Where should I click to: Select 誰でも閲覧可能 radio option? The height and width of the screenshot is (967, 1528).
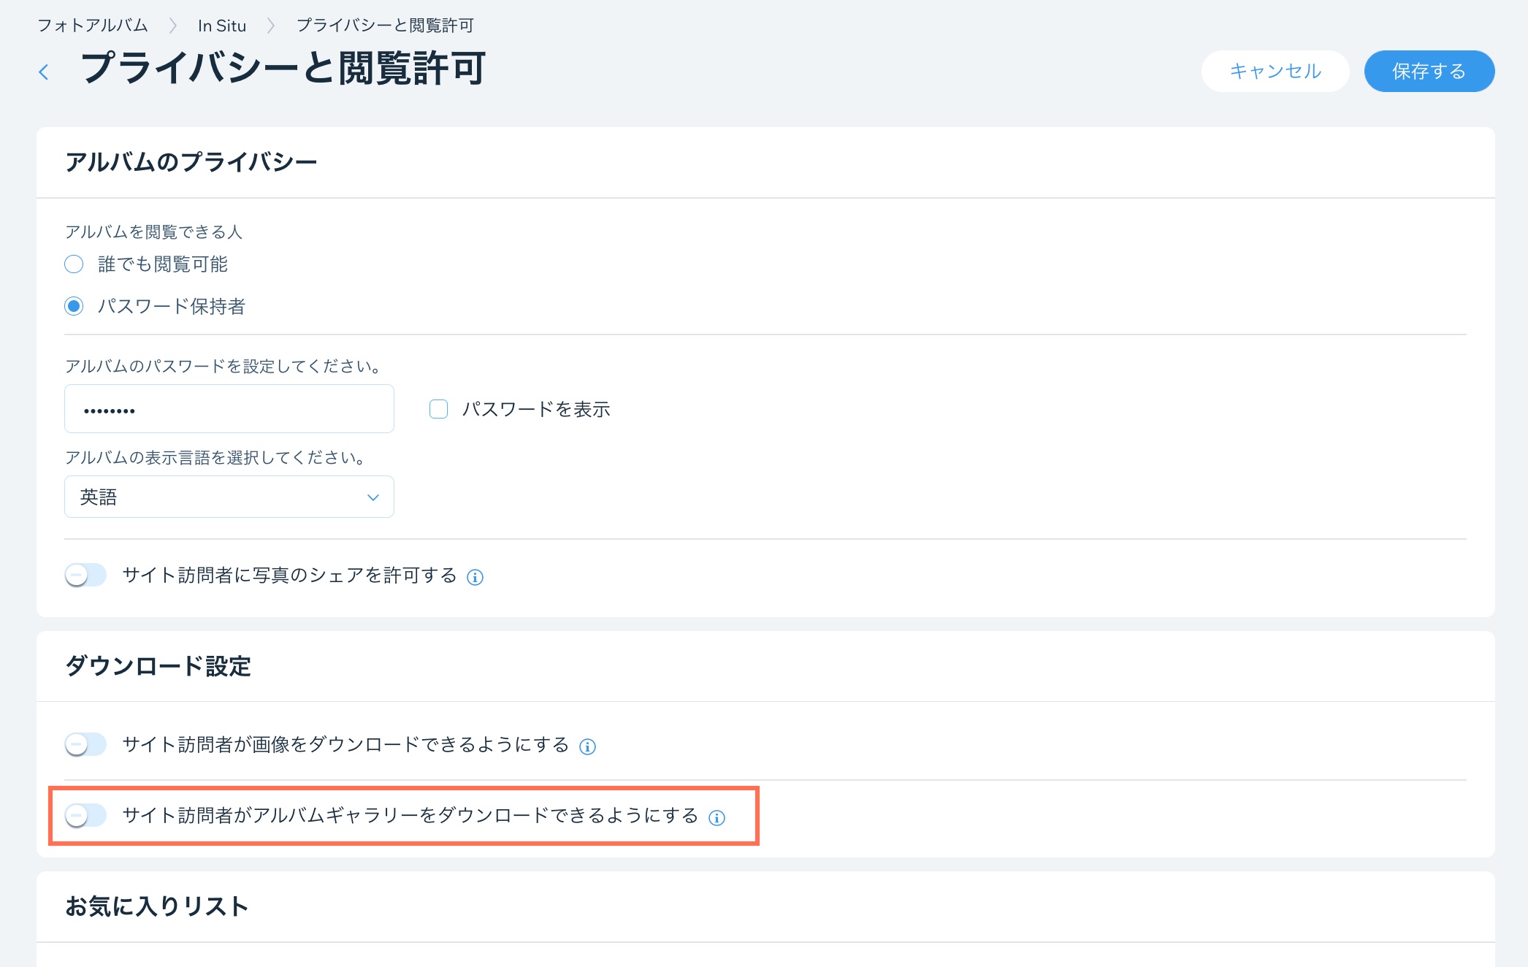(x=74, y=264)
